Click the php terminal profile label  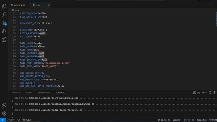[x=197, y=93]
